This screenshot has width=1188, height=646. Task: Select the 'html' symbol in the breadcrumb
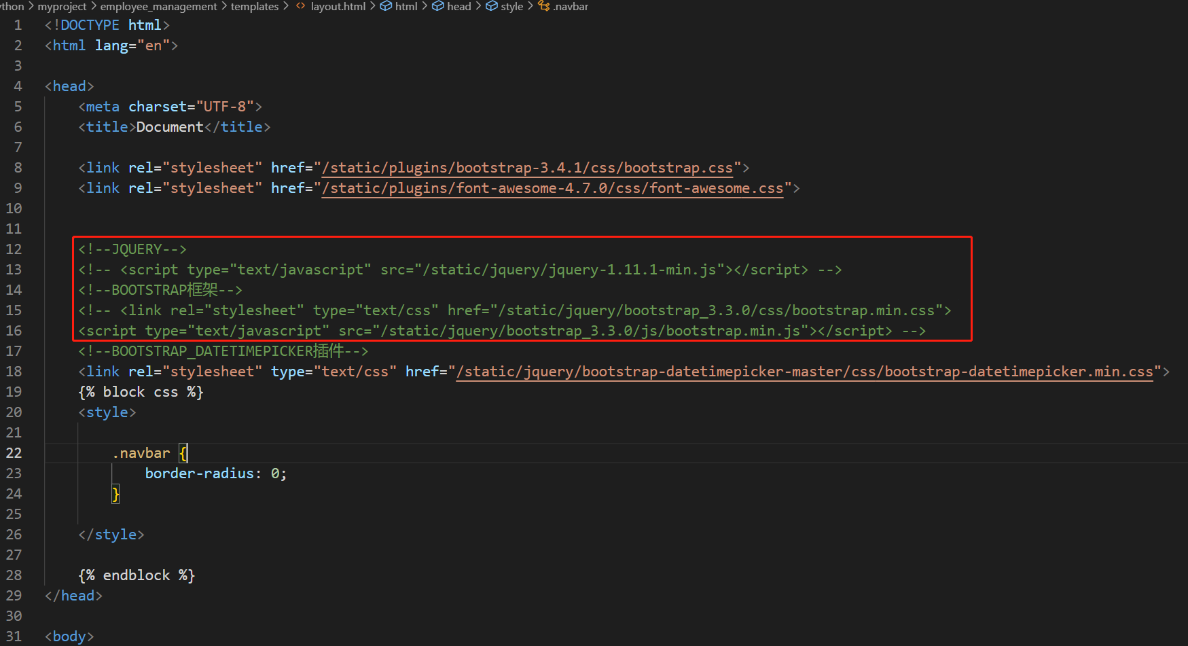pyautogui.click(x=406, y=6)
